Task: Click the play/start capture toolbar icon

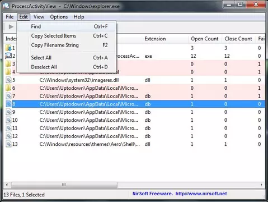Action: pyautogui.click(x=11, y=27)
